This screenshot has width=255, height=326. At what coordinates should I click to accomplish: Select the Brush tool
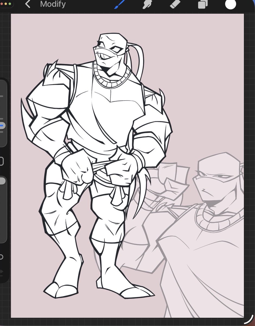click(x=119, y=4)
